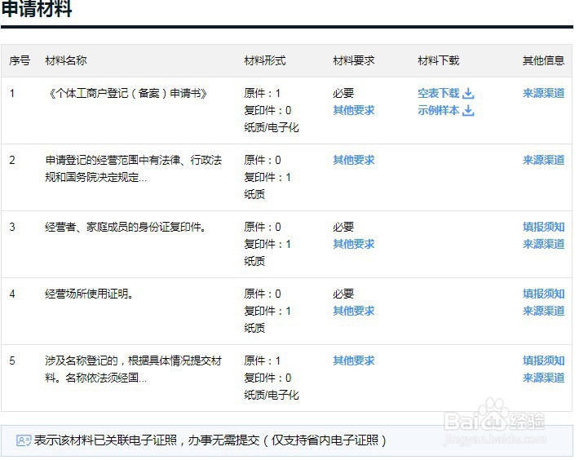Click 来源渠道 for 个体工商户登记申请书 row
Viewport: 579px width, 460px height.
tap(544, 94)
